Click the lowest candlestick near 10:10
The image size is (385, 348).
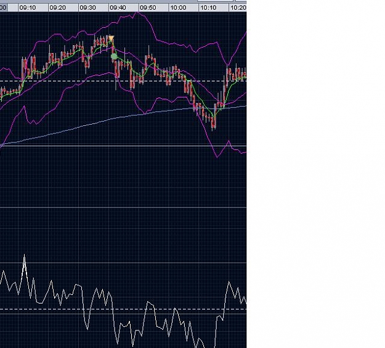click(x=214, y=122)
